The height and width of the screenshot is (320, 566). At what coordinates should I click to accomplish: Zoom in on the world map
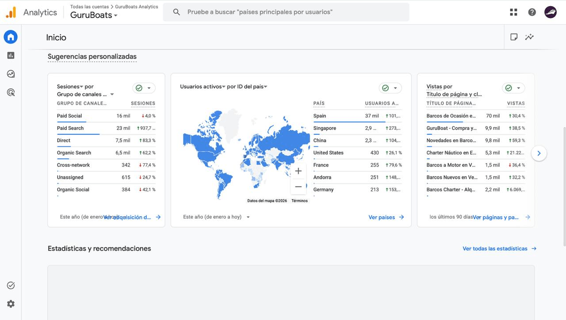tap(298, 171)
